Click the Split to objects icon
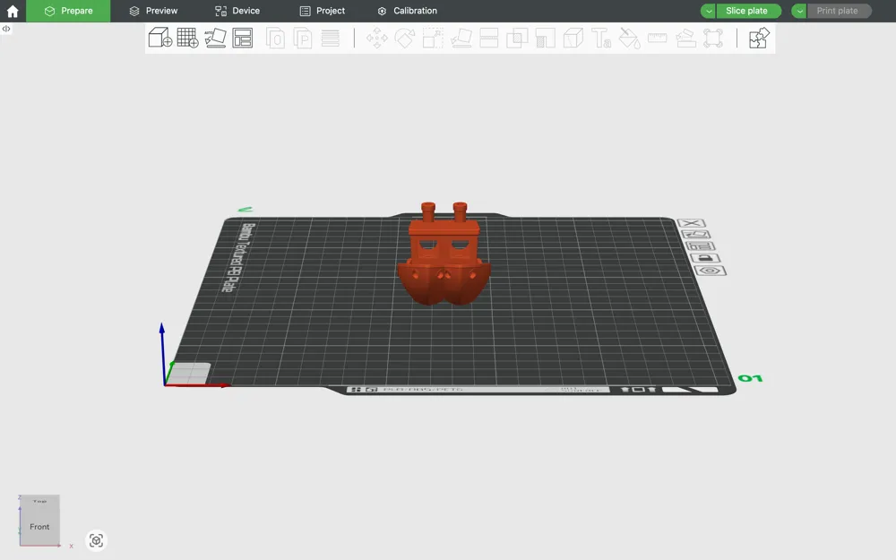The width and height of the screenshot is (896, 560). [275, 39]
